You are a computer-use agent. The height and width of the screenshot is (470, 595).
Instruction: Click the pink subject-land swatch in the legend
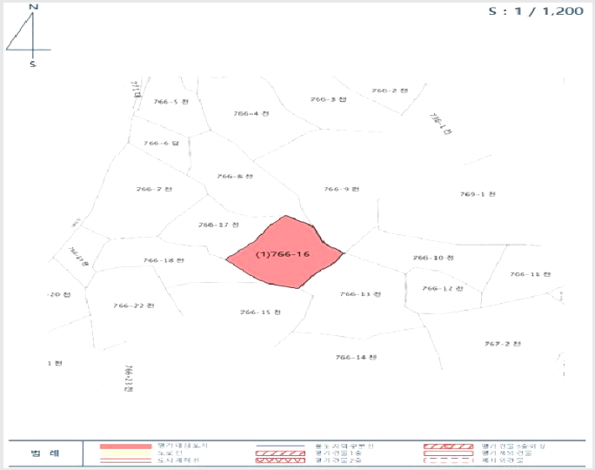coord(125,446)
